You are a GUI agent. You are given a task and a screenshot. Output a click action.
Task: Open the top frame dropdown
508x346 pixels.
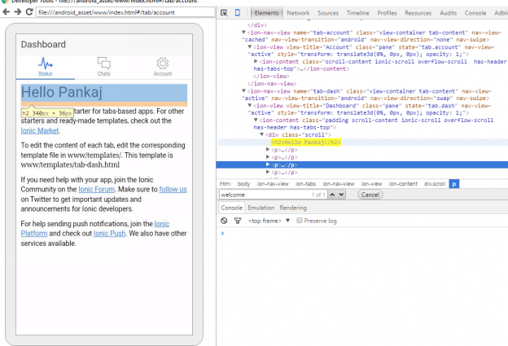(269, 221)
